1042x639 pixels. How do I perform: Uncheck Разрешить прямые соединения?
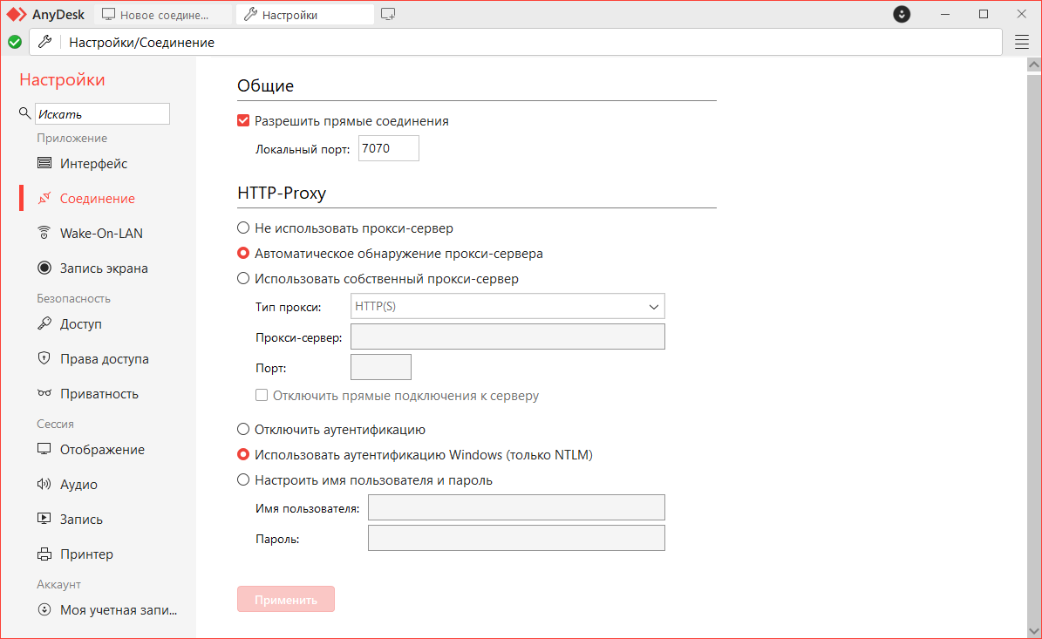[242, 120]
